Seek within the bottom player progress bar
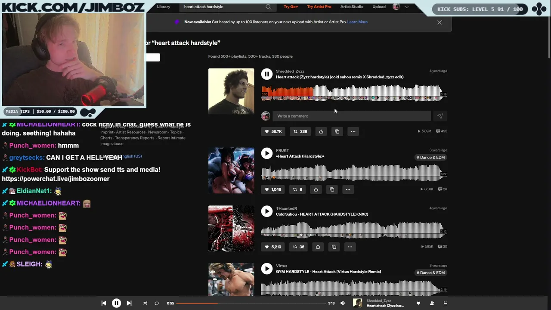The image size is (551, 310). 251,303
